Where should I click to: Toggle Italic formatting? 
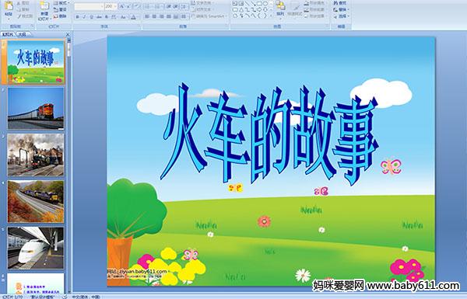pyautogui.click(x=84, y=17)
